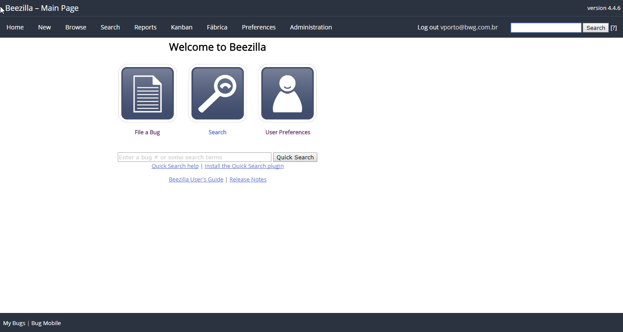Viewport: 623px width, 332px height.
Task: Click the My Bugs footer link
Action: tap(14, 323)
